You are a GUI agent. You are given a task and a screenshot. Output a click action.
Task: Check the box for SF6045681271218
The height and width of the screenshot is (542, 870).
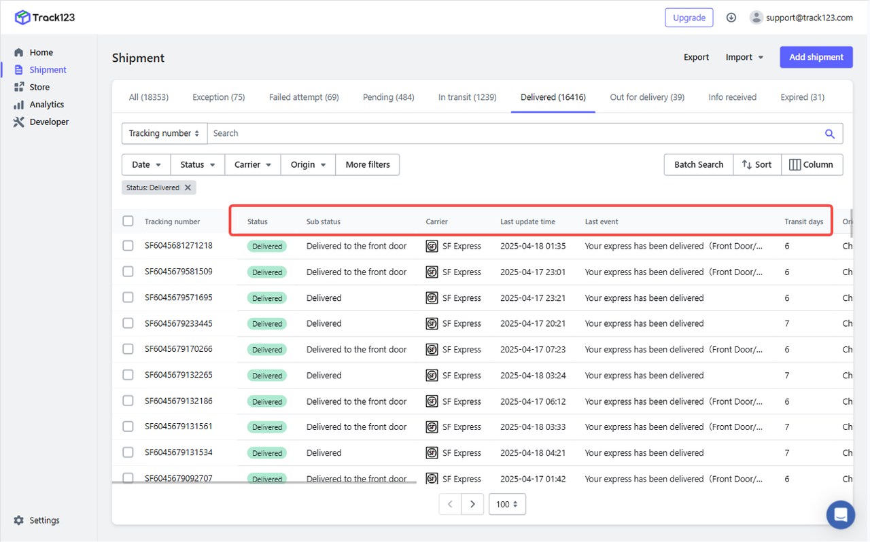[128, 246]
